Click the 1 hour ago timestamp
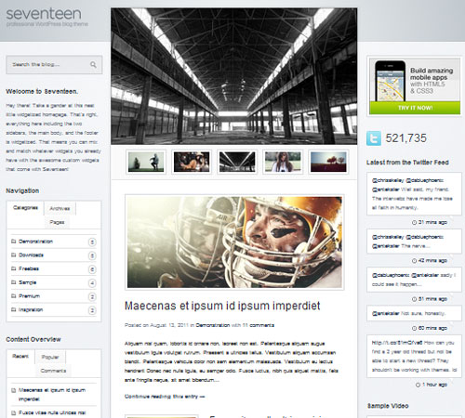Screen dimensions: 465x418 tap(434, 385)
